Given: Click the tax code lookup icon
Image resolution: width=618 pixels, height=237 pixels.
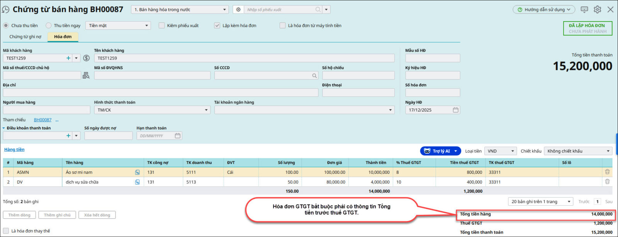Looking at the screenshot, I should click(86, 76).
